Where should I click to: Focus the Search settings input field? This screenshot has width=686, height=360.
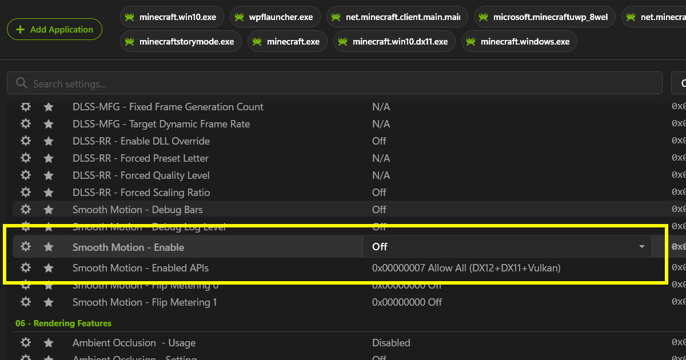(334, 83)
